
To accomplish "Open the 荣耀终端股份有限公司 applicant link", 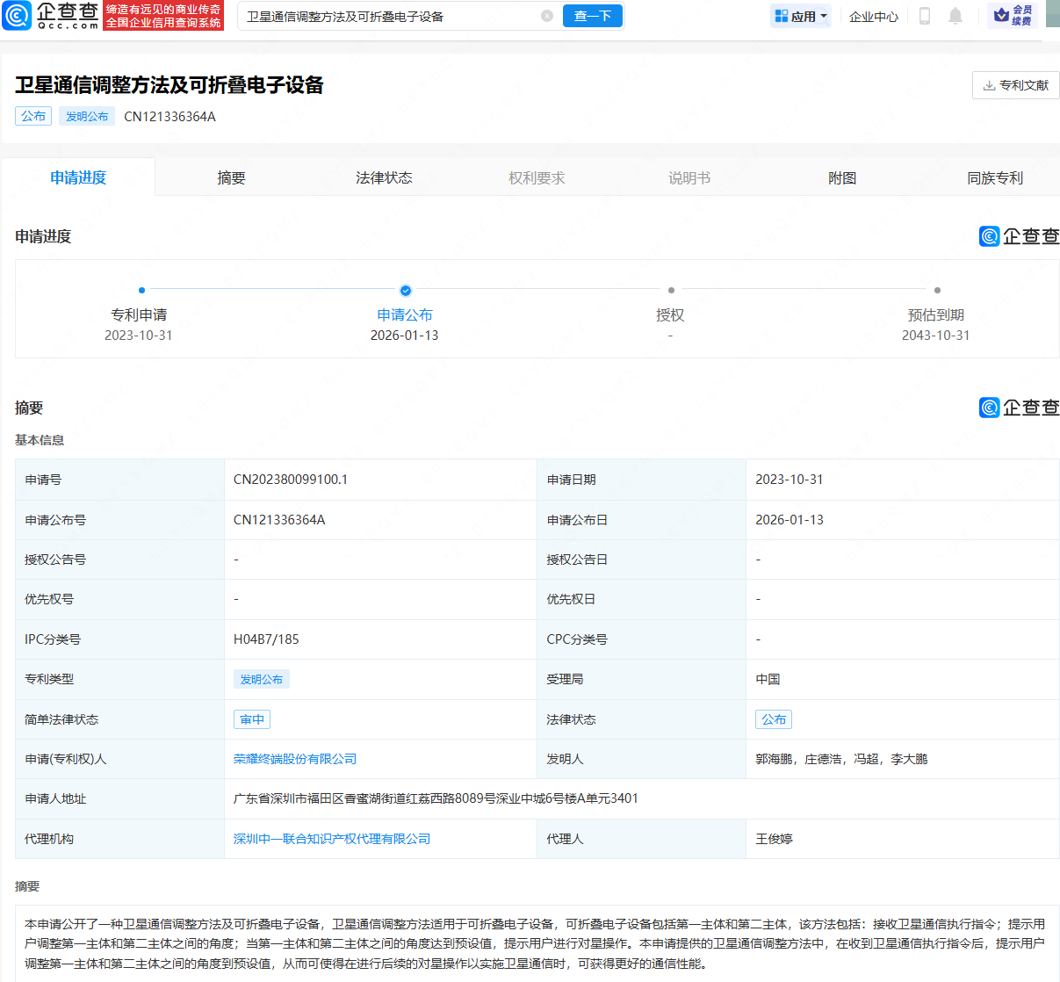I will click(294, 759).
